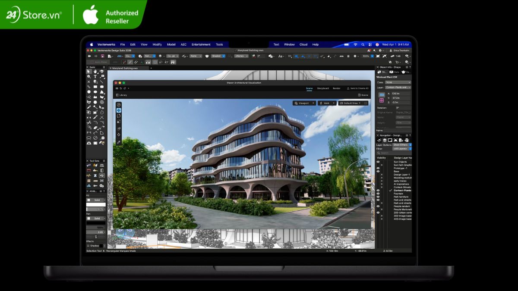The height and width of the screenshot is (291, 518).
Task: Enable the Shadow checkbox under Effects
Action: 88,246
